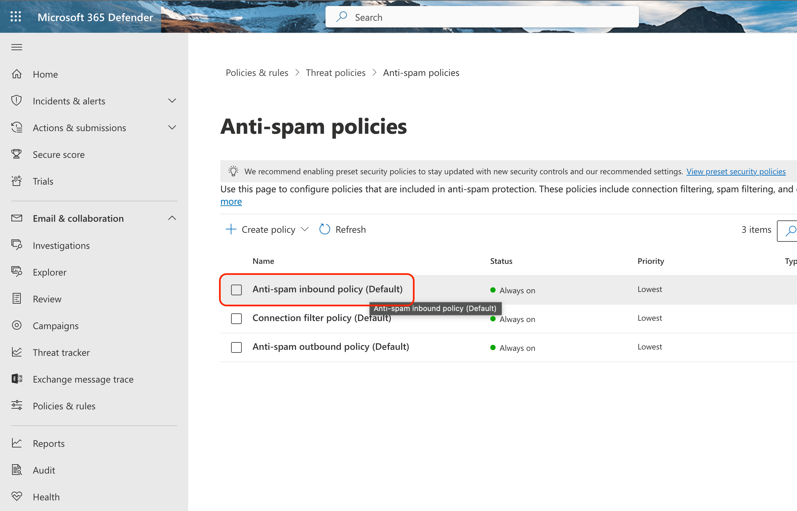
Task: Click the Actions & submissions icon
Action: [x=17, y=127]
